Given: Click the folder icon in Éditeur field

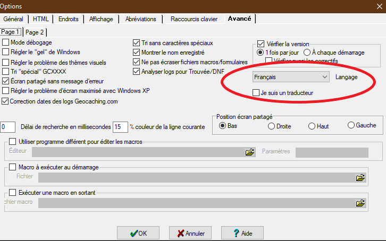Looking at the screenshot, I should (249, 152).
